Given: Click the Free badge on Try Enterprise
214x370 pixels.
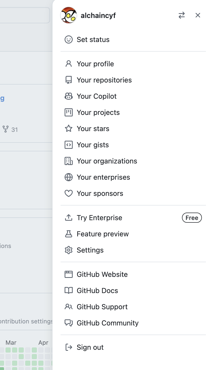Looking at the screenshot, I should pyautogui.click(x=192, y=218).
